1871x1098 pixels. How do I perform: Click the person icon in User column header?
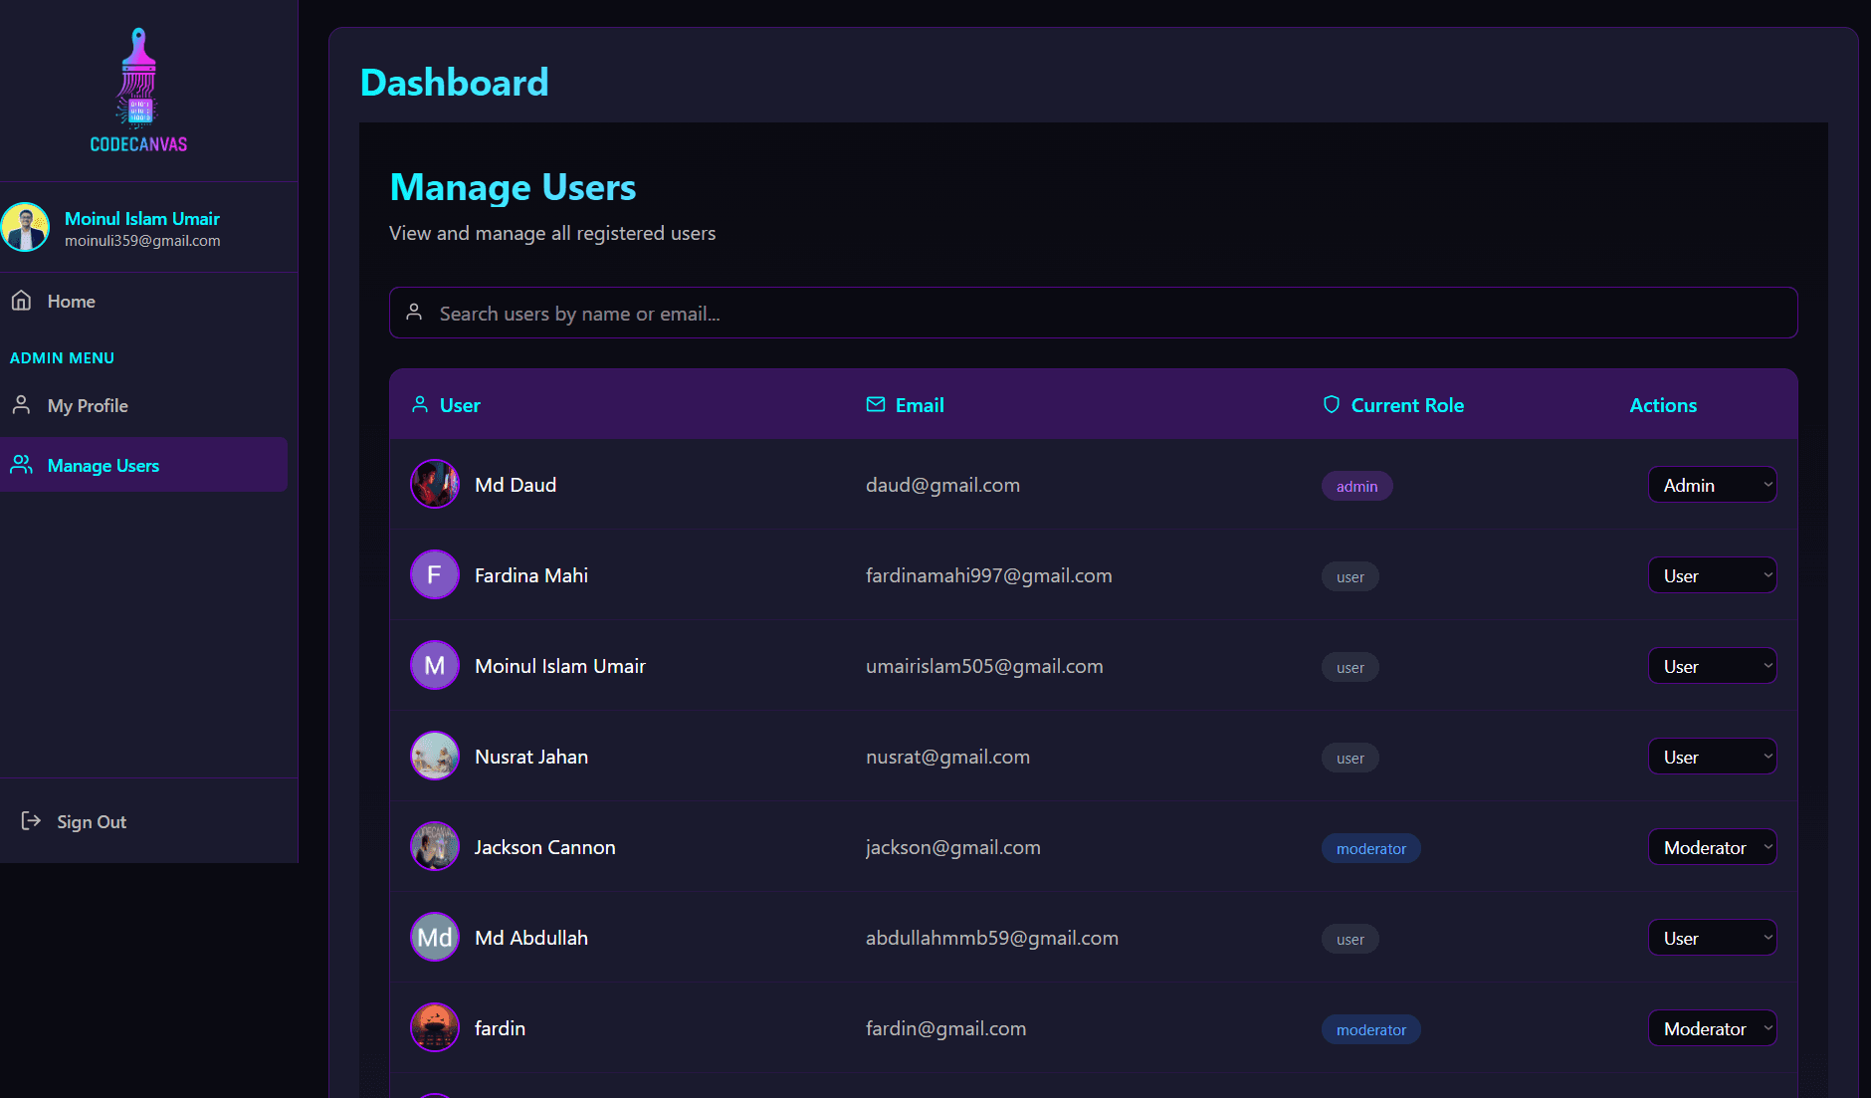click(420, 405)
